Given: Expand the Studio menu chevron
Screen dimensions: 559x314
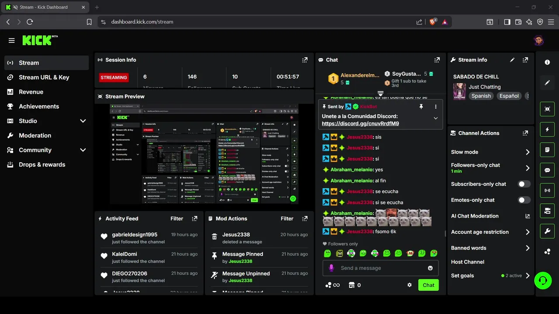Looking at the screenshot, I should (x=83, y=121).
